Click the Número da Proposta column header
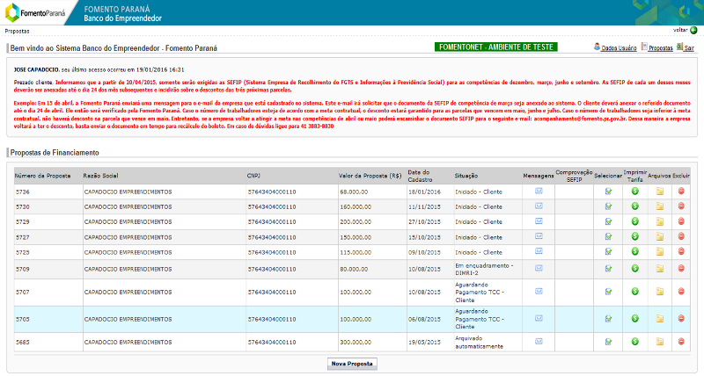 point(42,176)
